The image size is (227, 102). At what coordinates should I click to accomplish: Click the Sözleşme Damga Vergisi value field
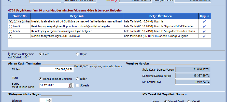tap(193, 76)
